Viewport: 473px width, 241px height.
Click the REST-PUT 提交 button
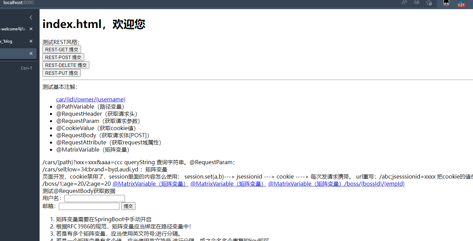click(x=62, y=73)
